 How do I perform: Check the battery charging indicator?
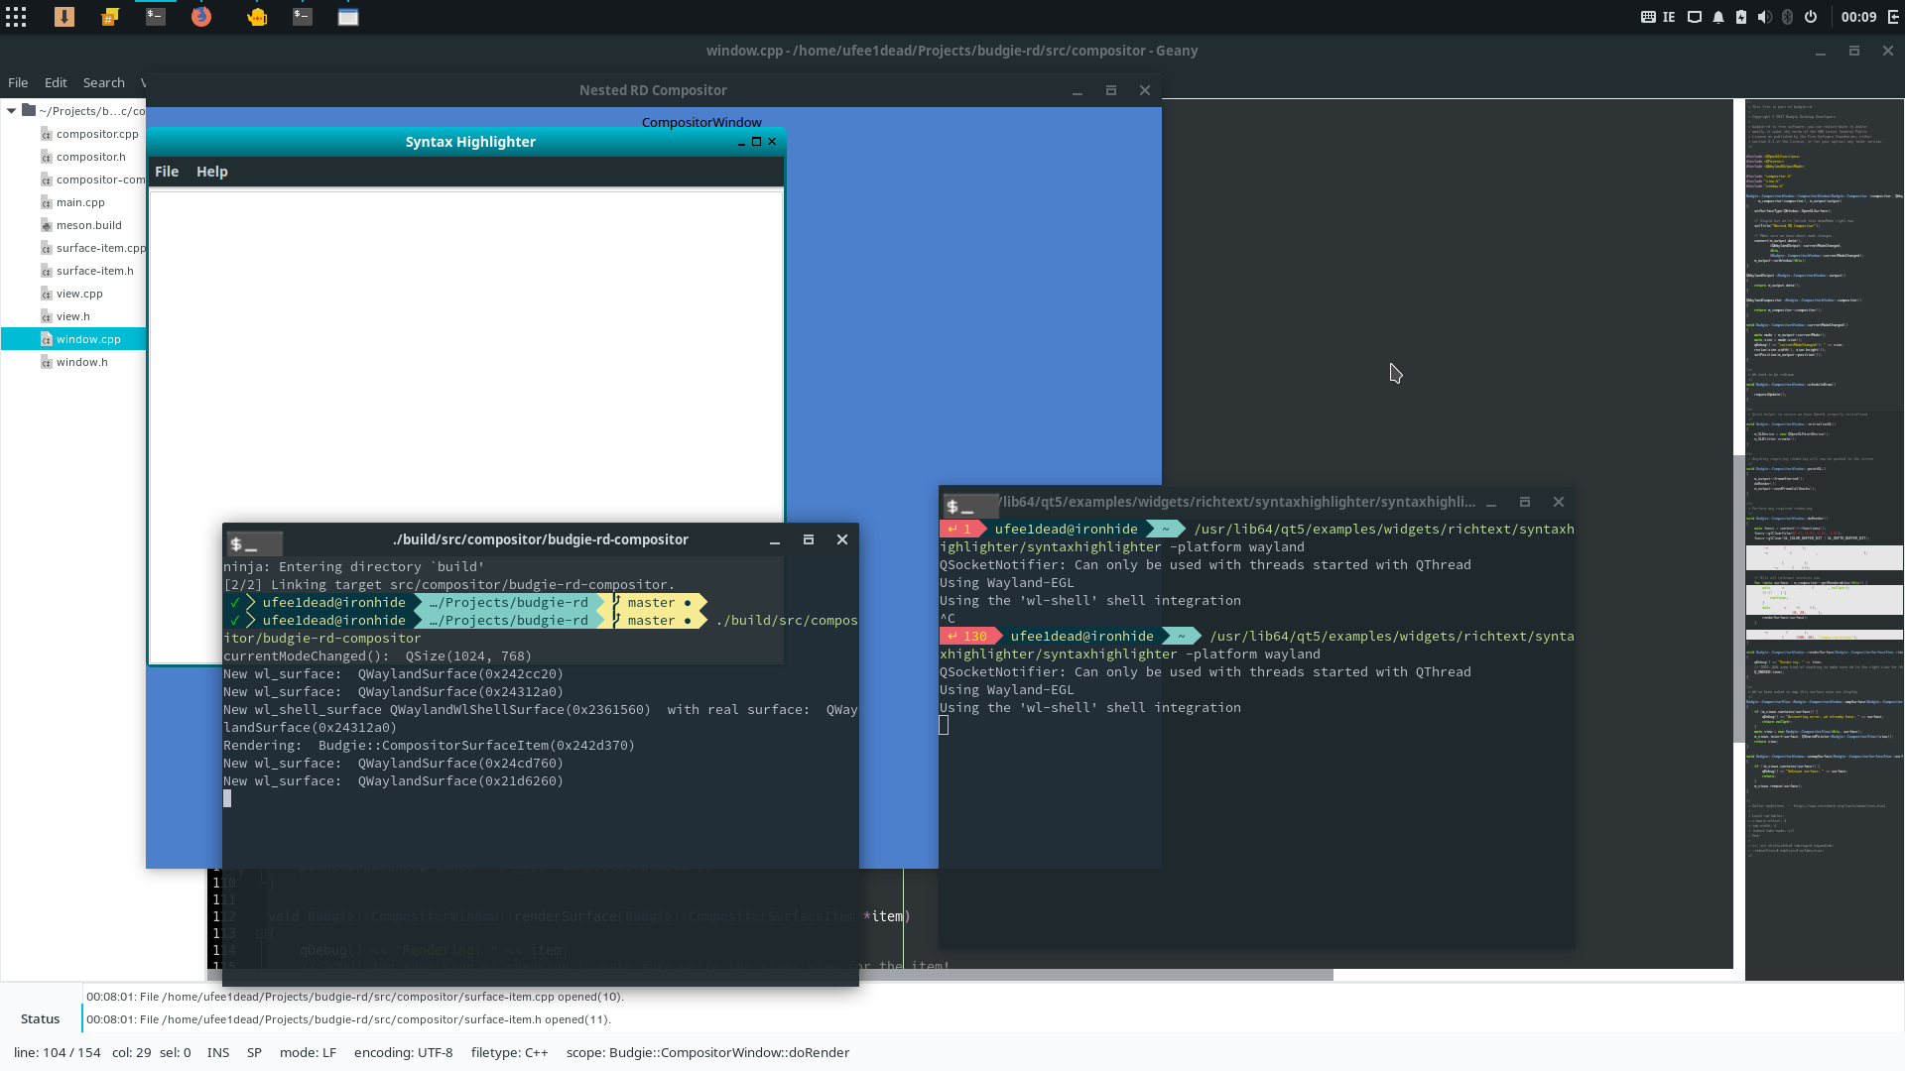(1741, 17)
